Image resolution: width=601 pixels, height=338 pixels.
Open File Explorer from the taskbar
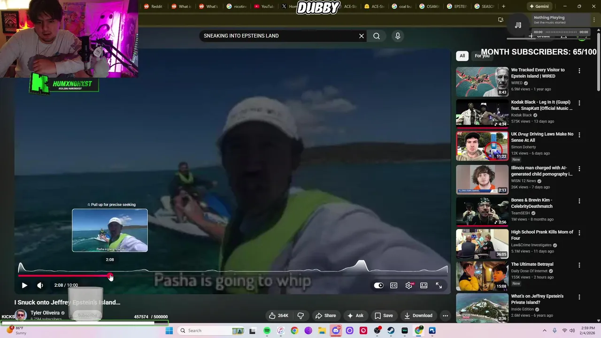pos(322,330)
